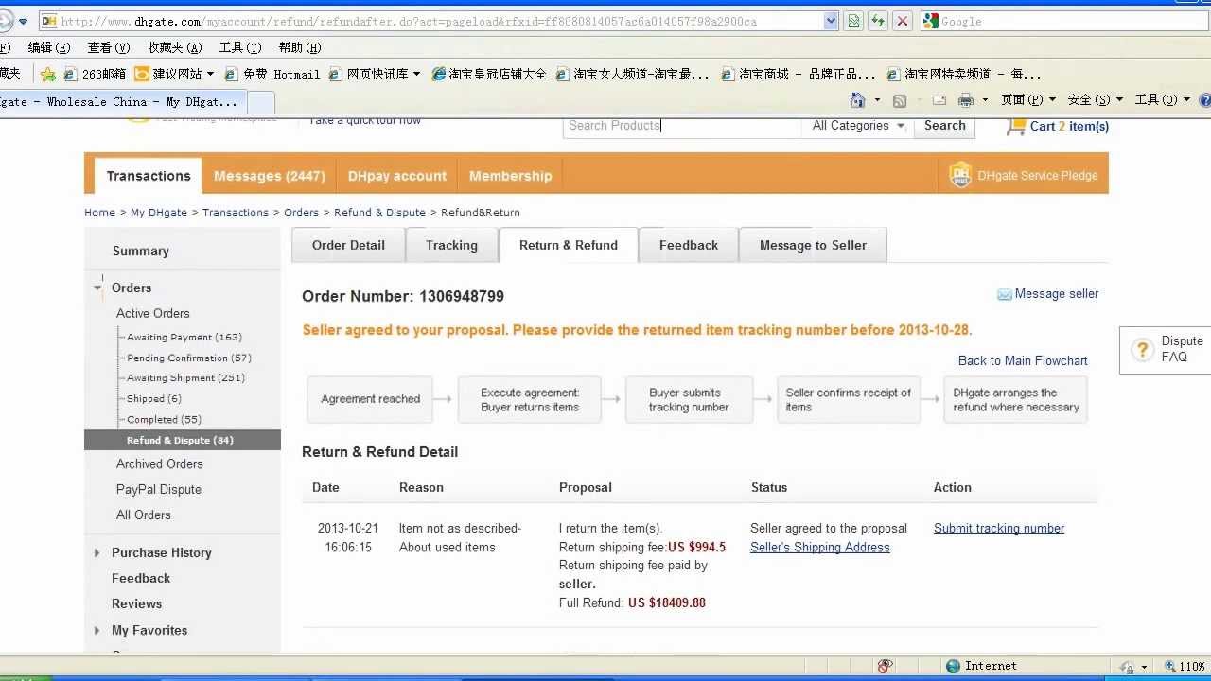Click the shopping cart icon
Screen dimensions: 1211x681
[x=1016, y=126]
